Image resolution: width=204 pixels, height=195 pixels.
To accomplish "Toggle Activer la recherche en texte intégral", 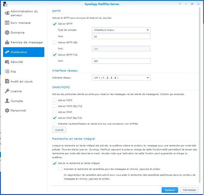I will [54, 163].
